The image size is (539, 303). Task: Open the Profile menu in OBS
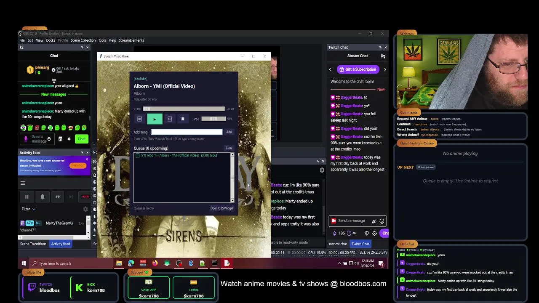tap(63, 40)
